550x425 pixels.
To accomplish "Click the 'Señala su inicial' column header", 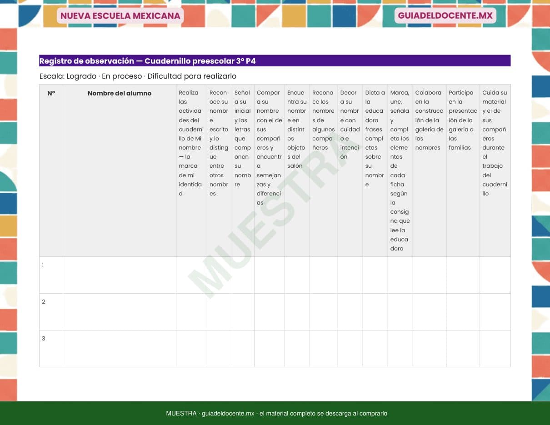I will (243, 170).
